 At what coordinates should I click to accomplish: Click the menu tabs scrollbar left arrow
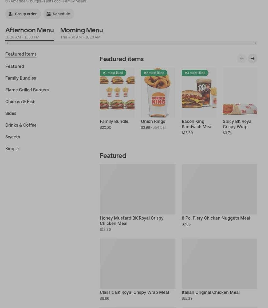point(7,43)
